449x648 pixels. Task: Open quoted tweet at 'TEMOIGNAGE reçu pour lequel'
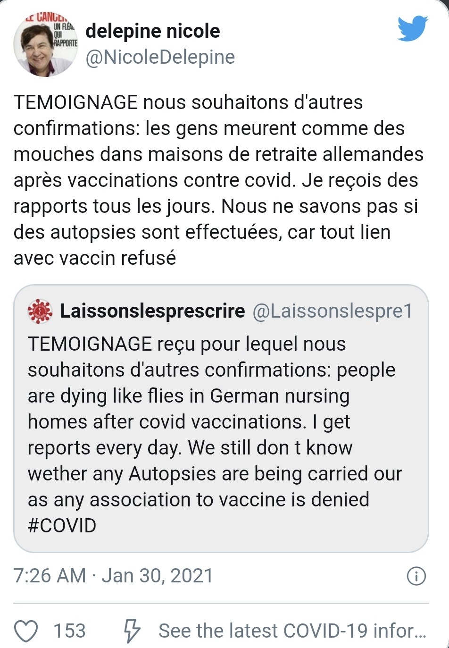186,344
